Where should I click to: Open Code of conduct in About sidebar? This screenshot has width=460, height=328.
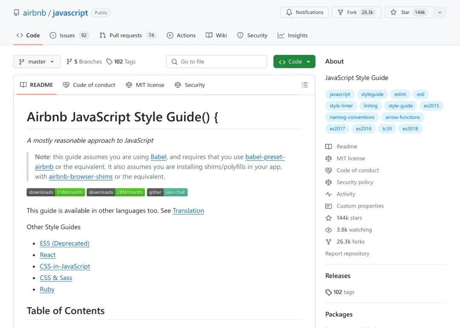352,170
